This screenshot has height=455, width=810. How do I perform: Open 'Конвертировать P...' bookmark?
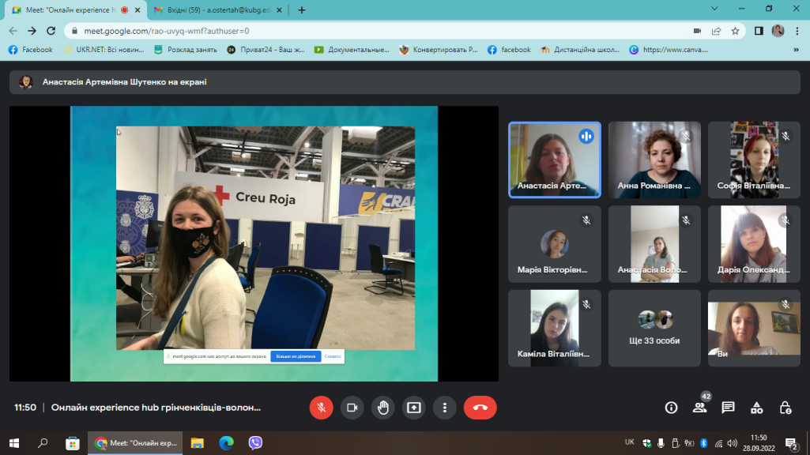coord(439,50)
